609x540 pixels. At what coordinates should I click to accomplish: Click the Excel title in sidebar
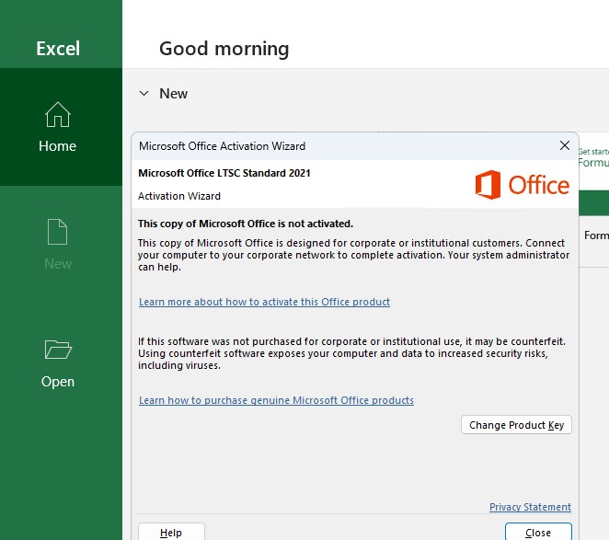pos(58,49)
